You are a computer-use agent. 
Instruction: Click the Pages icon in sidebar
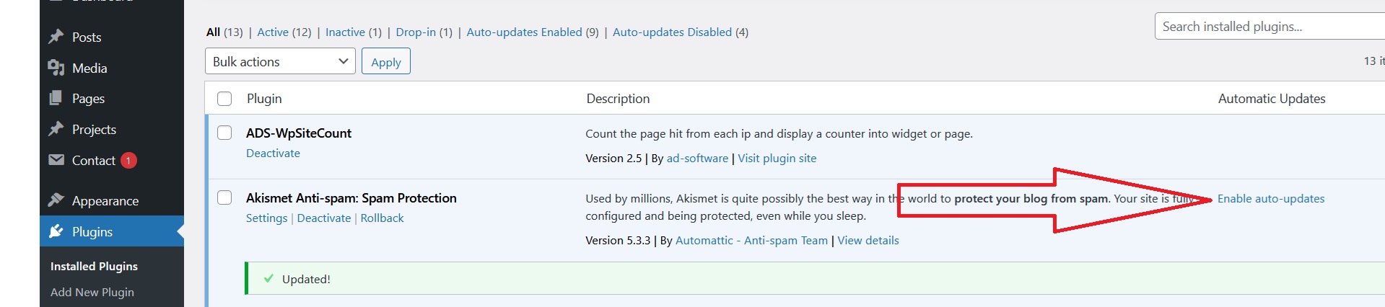tap(56, 98)
